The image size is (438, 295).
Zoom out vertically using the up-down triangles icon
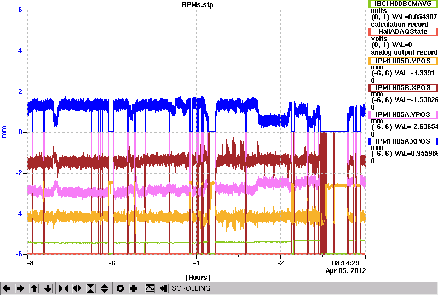point(105,288)
